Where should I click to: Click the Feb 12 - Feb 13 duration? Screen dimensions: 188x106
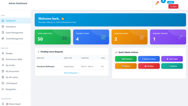coord(87,66)
